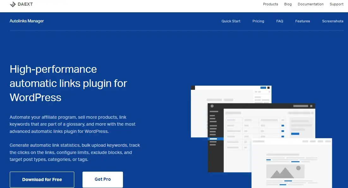Click the Get Pro button
The height and width of the screenshot is (188, 348).
pyautogui.click(x=102, y=179)
